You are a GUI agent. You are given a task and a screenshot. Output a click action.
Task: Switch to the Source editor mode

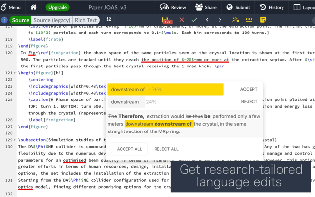20,20
